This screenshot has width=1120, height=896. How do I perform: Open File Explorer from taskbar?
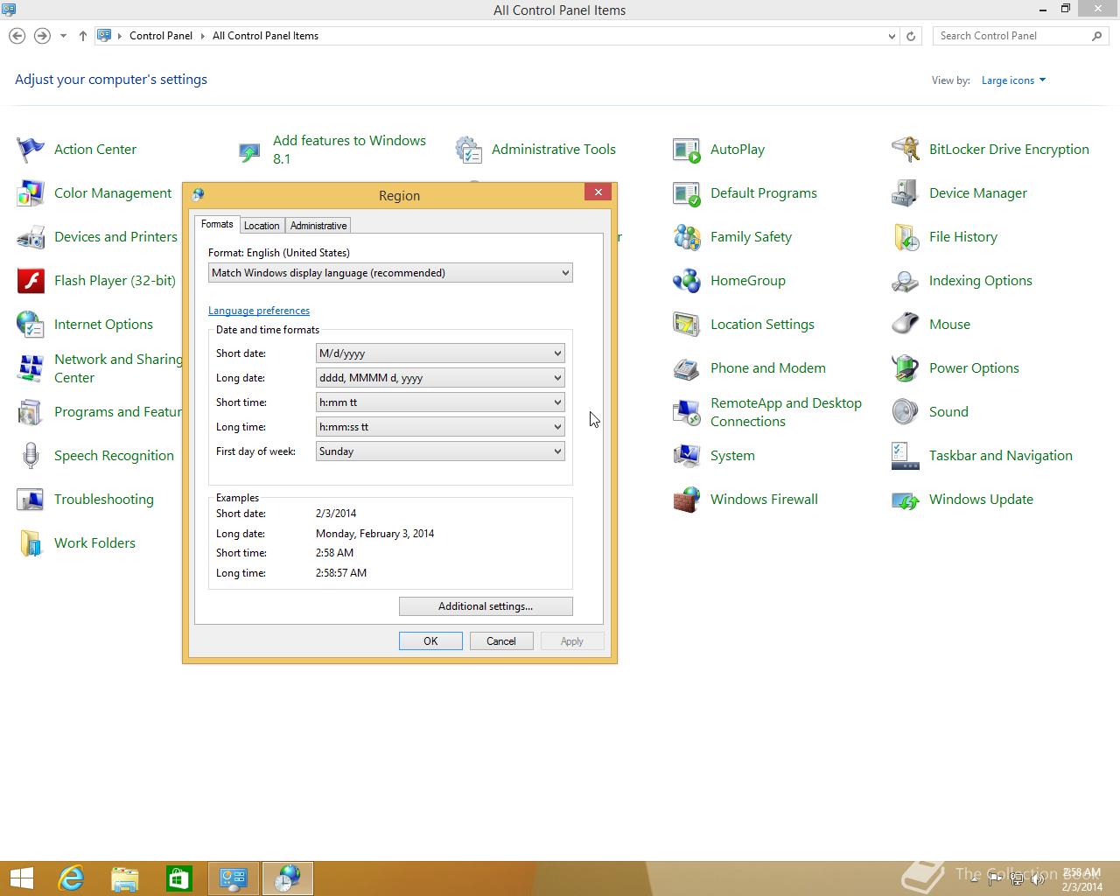125,878
